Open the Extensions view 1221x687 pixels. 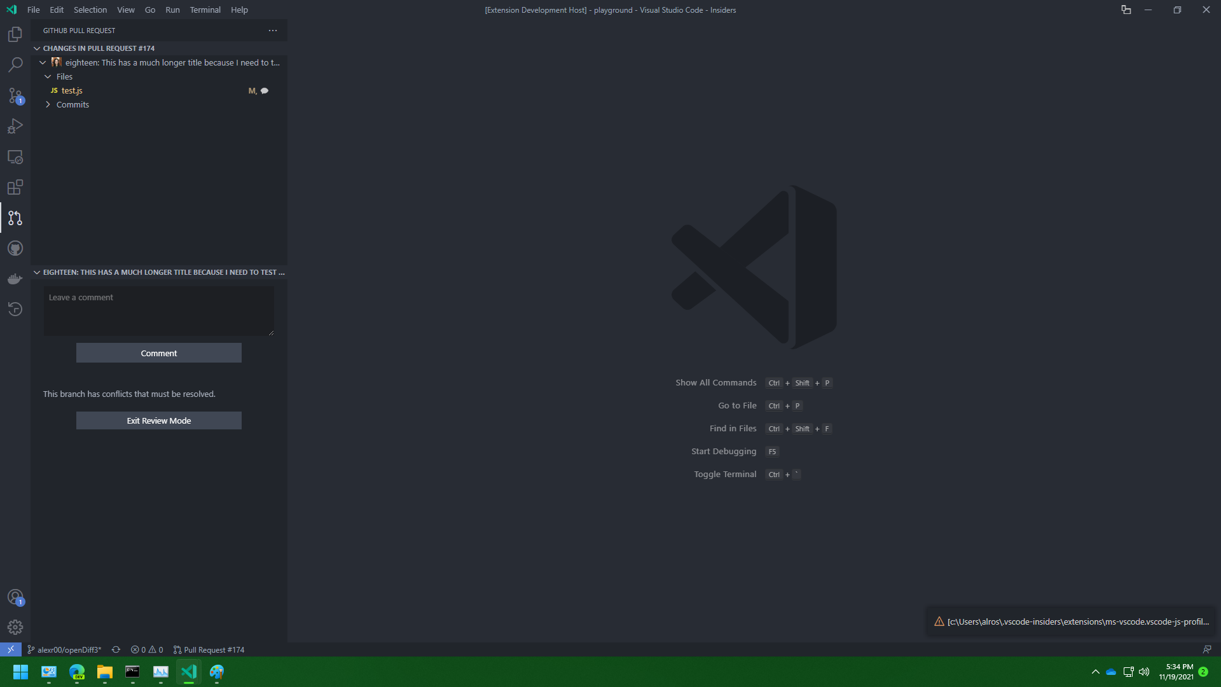tap(15, 187)
